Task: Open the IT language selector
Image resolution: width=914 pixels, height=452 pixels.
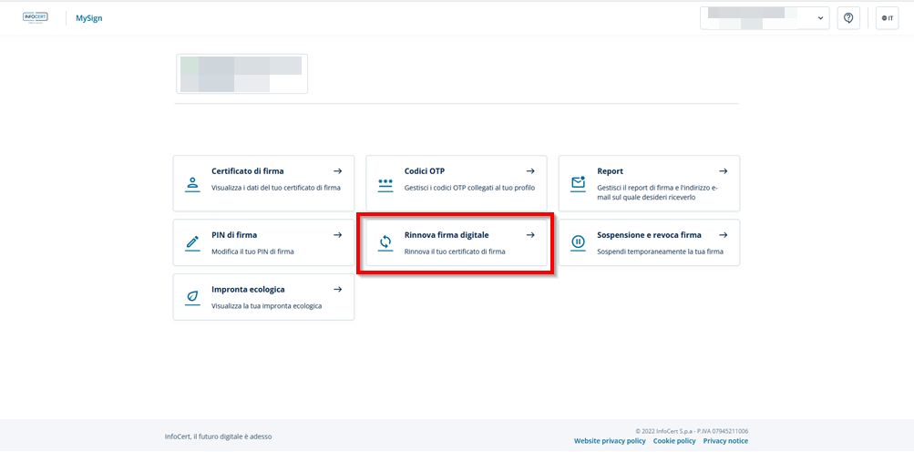Action: tap(887, 18)
